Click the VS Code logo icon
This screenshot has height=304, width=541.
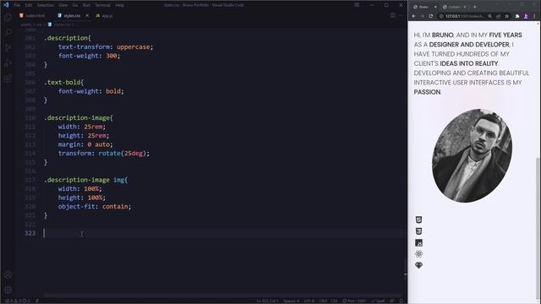6,5
